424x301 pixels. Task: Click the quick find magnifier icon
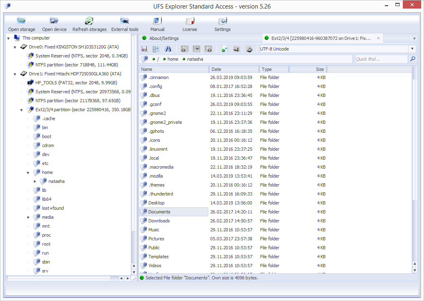tap(413, 59)
